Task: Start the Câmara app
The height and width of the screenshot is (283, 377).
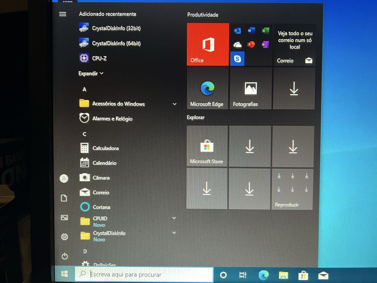Action: [x=95, y=177]
